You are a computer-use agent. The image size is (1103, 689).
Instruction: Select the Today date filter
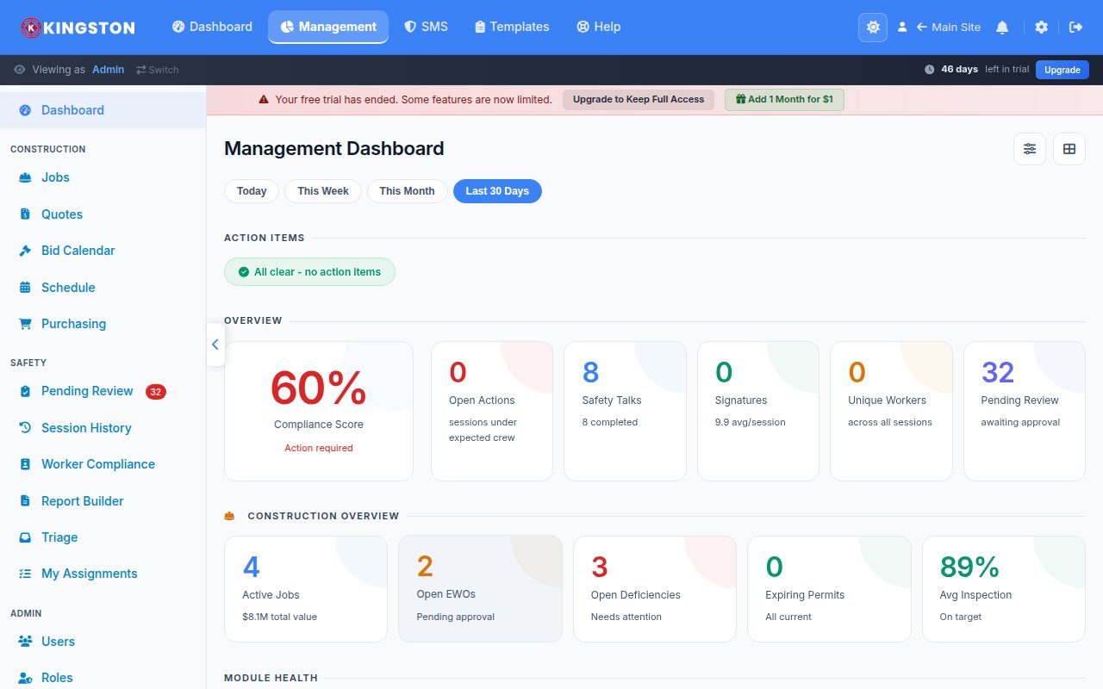tap(252, 191)
